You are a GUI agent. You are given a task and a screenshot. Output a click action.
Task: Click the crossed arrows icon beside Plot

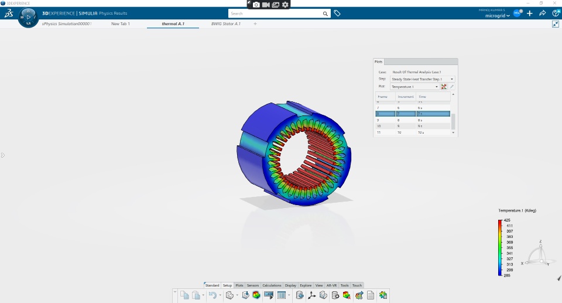point(444,87)
